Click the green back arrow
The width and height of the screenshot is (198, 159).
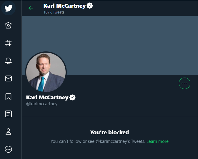coord(31,8)
